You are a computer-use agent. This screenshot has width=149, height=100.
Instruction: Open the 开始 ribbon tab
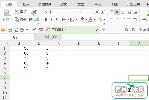tap(9, 4)
